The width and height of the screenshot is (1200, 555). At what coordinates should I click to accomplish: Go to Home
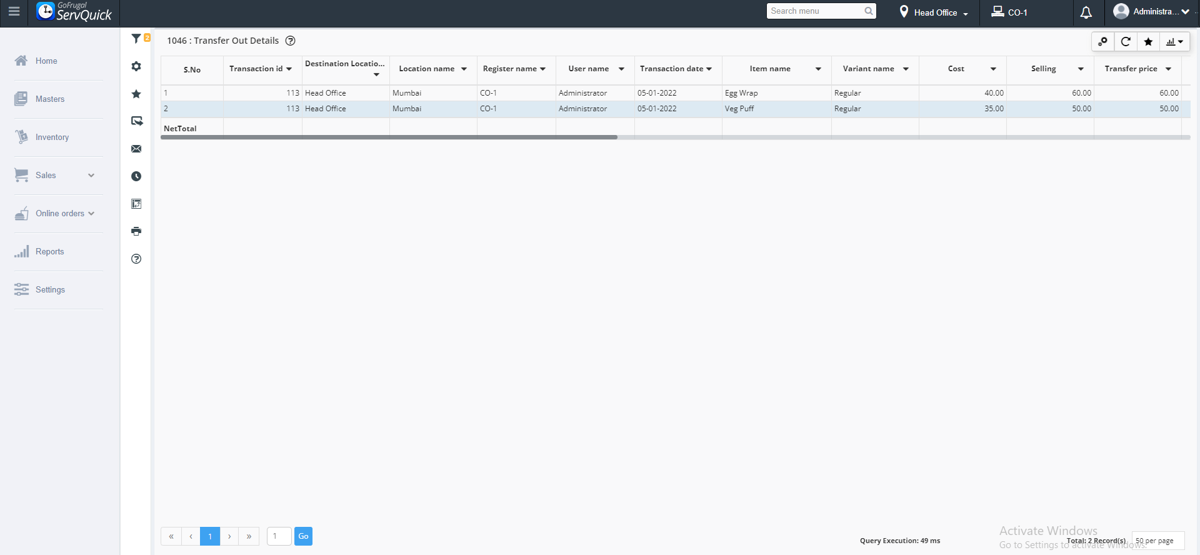click(x=46, y=61)
